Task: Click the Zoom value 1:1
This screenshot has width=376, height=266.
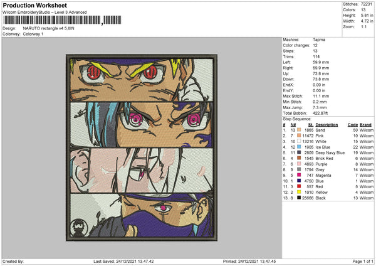Action: (x=363, y=26)
